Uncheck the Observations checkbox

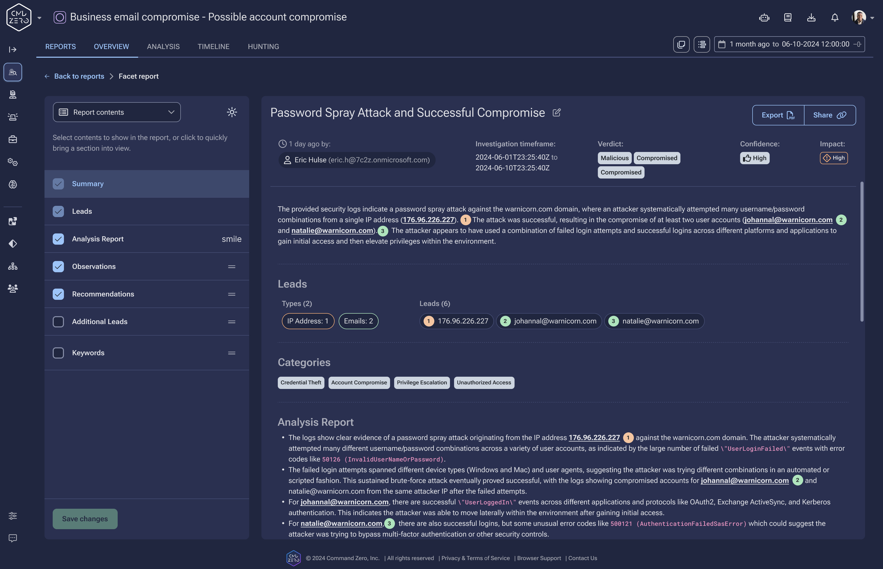58,266
